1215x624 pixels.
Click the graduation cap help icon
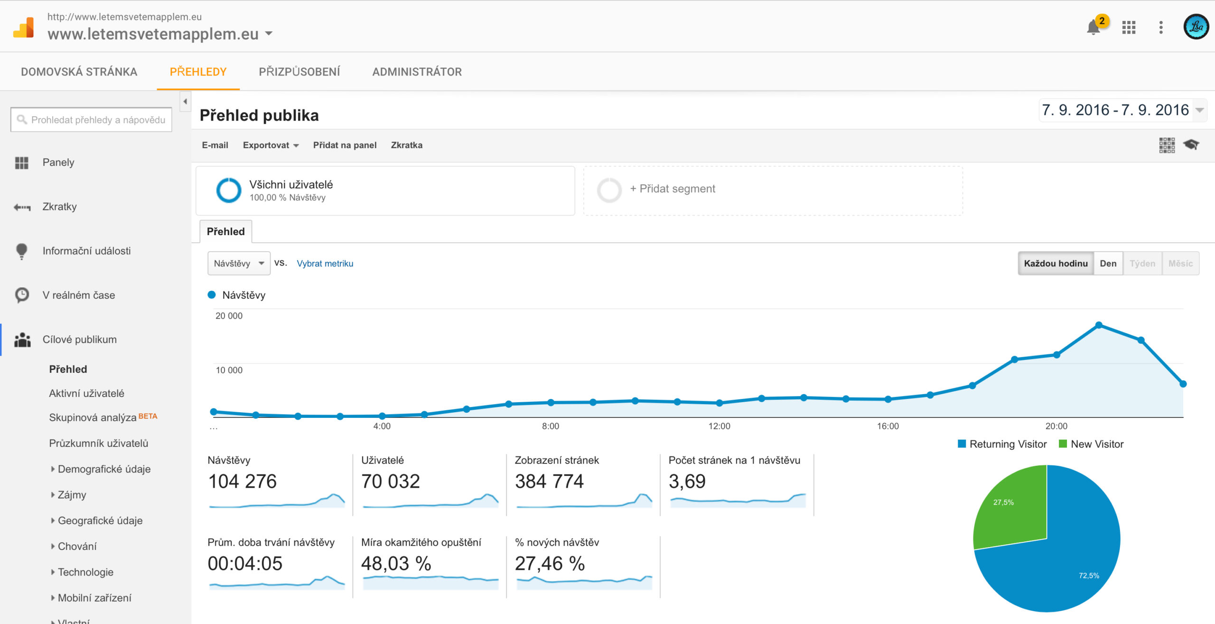pos(1191,145)
